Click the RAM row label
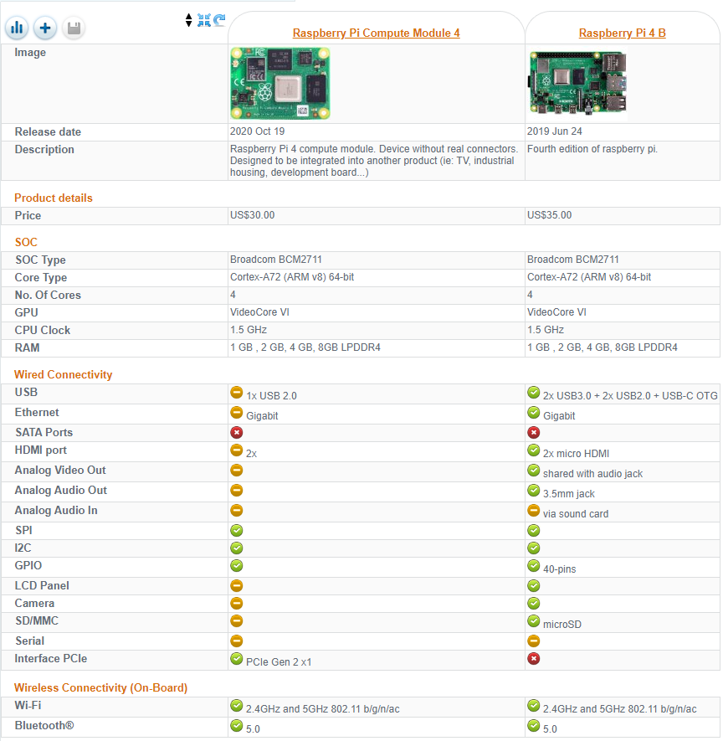 pyautogui.click(x=27, y=347)
